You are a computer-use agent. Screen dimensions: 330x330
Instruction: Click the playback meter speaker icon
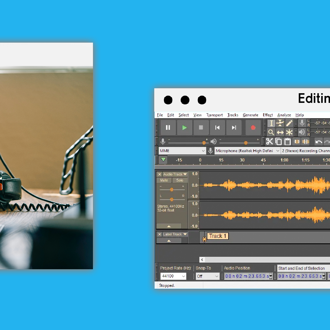point(302,132)
